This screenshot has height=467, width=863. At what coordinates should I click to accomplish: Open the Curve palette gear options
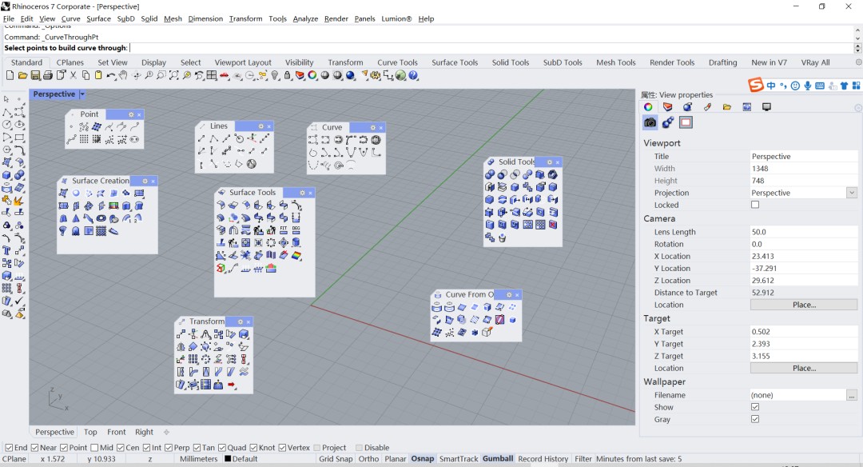[372, 127]
